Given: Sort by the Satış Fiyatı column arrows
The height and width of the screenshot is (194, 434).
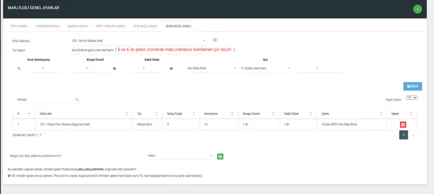Looking at the screenshot, I should 194,113.
